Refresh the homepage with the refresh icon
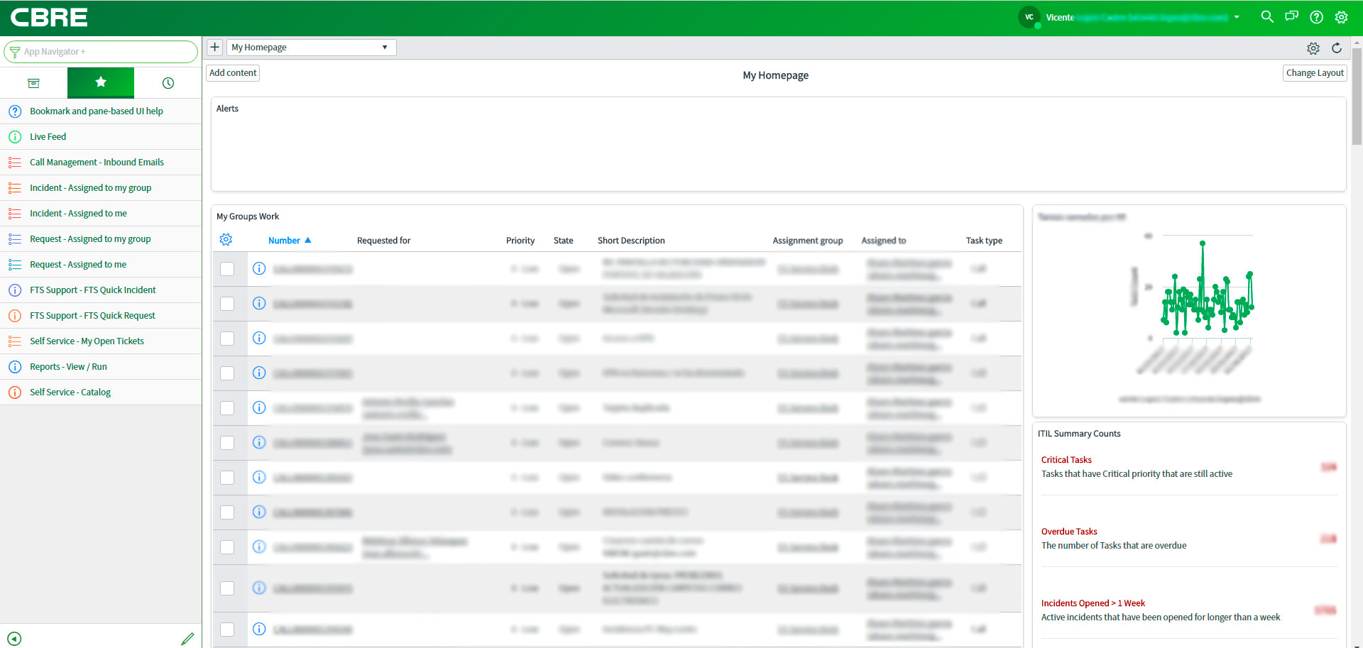 (1337, 48)
